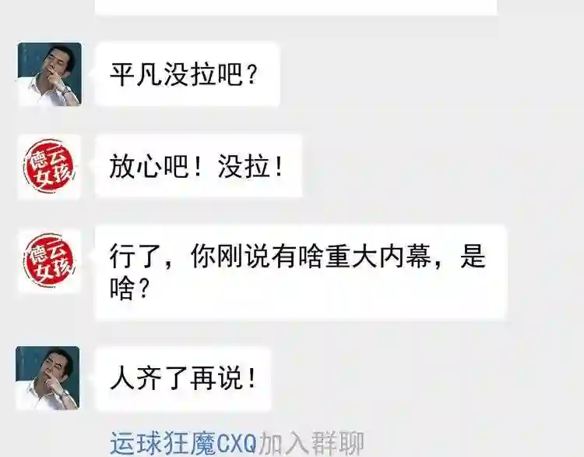Click the red seal 德云女孩 logo, second occurrence
Screen dimensions: 584x457
tap(50, 261)
